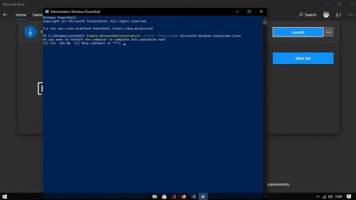Open the Action Center notifications icon
This screenshot has width=356, height=200.
tap(349, 197)
